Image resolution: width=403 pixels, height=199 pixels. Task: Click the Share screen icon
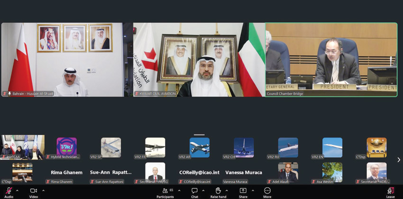point(243,190)
